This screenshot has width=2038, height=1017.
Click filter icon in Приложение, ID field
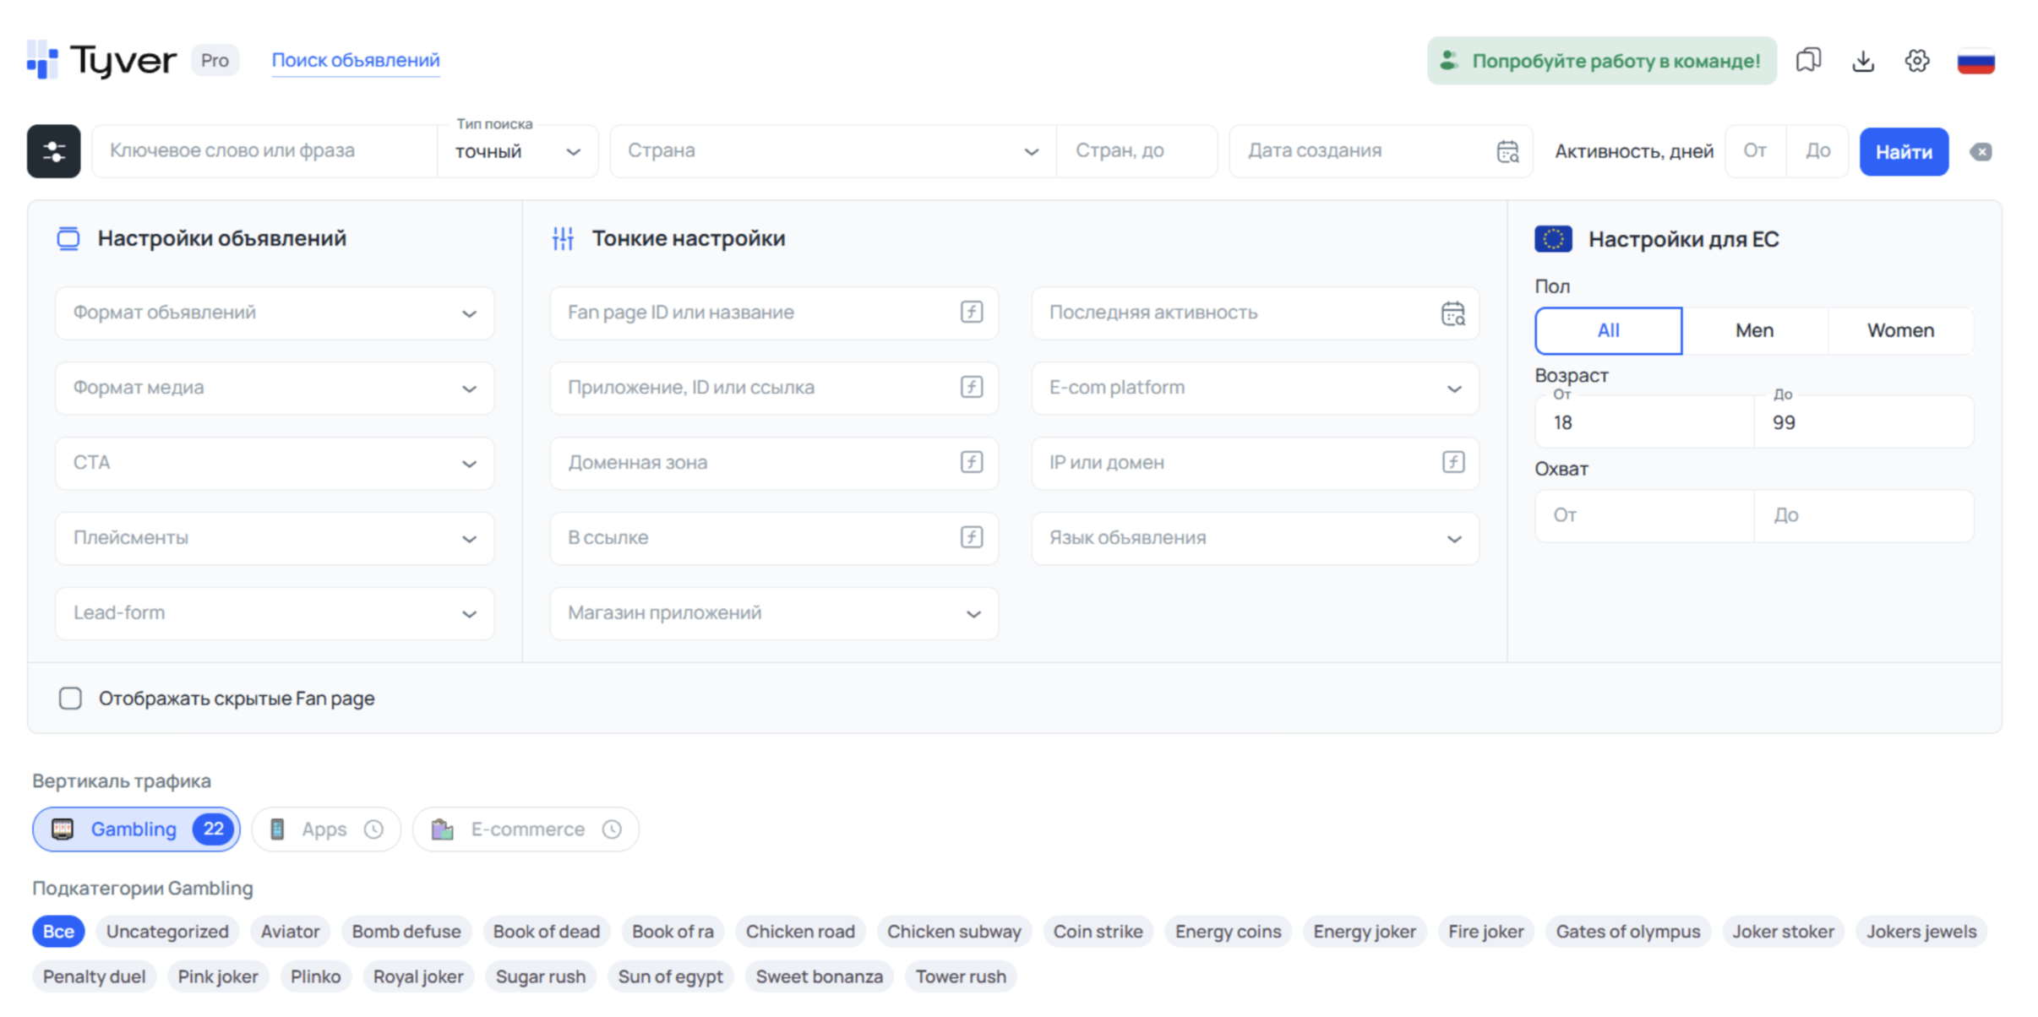click(972, 387)
